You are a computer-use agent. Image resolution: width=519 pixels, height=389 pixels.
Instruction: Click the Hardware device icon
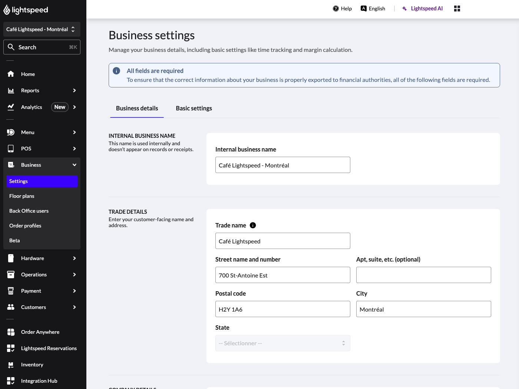(x=11, y=258)
